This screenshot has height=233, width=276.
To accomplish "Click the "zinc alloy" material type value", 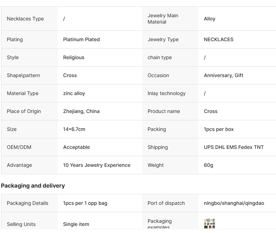I will tap(74, 93).
